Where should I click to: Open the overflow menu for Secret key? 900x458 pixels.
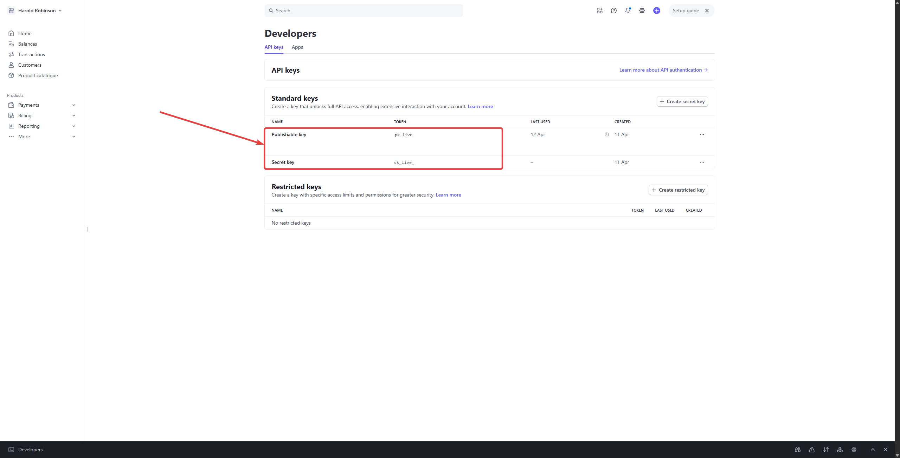(702, 162)
